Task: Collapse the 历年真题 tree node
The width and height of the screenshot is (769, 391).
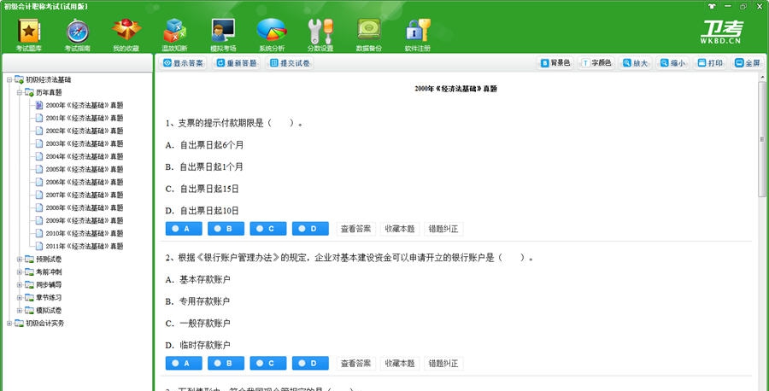Action: pyautogui.click(x=20, y=92)
